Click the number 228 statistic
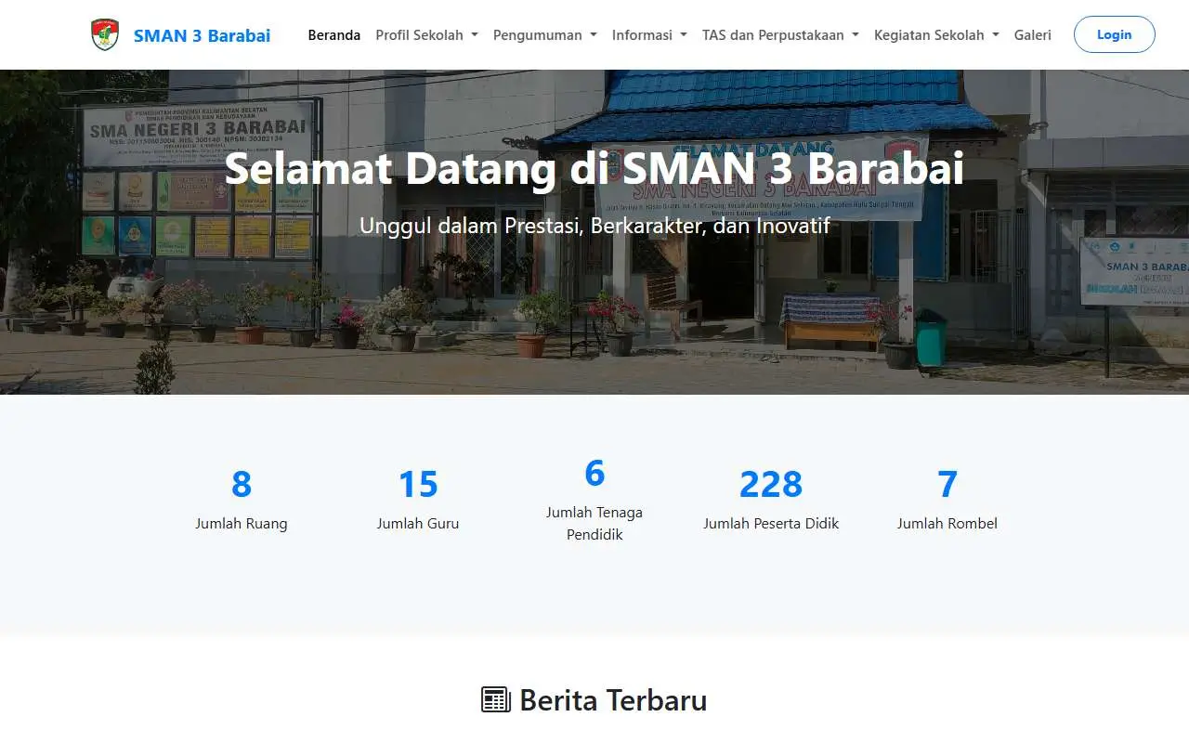The image size is (1189, 743). 771,484
